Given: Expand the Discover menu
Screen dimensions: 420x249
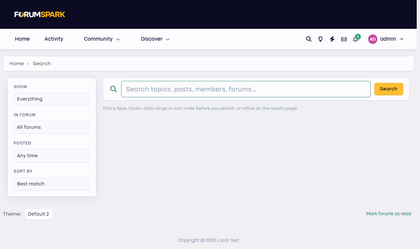Looking at the screenshot, I should coord(155,39).
